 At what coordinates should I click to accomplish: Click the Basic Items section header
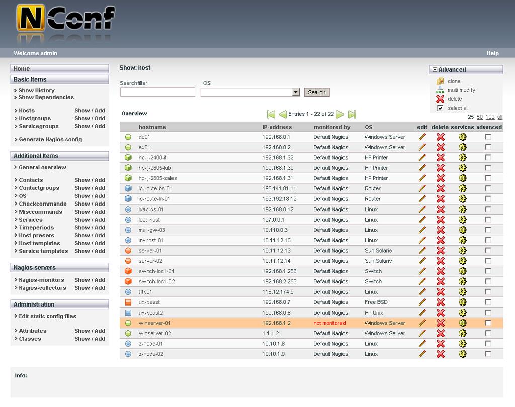coord(59,79)
